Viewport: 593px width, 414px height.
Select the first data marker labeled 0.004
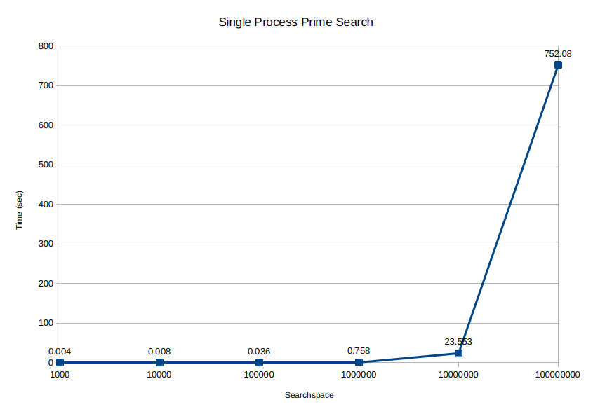click(60, 362)
